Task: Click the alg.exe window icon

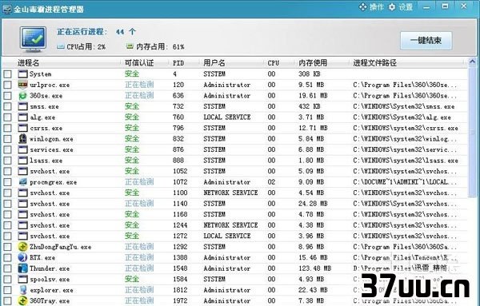Action: coord(22,117)
